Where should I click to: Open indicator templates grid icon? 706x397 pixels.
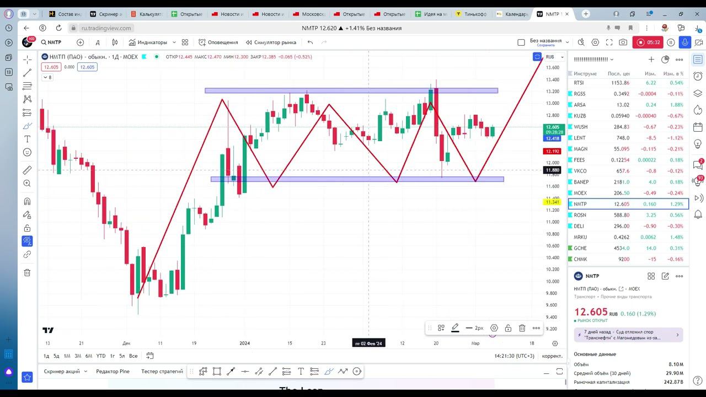point(185,42)
